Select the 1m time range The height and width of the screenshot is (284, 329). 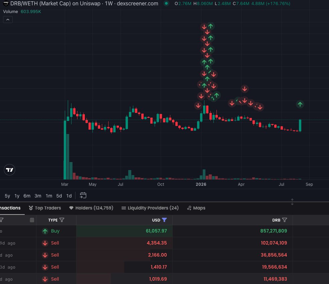tap(49, 196)
